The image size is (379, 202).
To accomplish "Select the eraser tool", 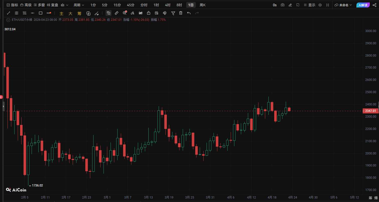I will pyautogui.click(x=133, y=13).
